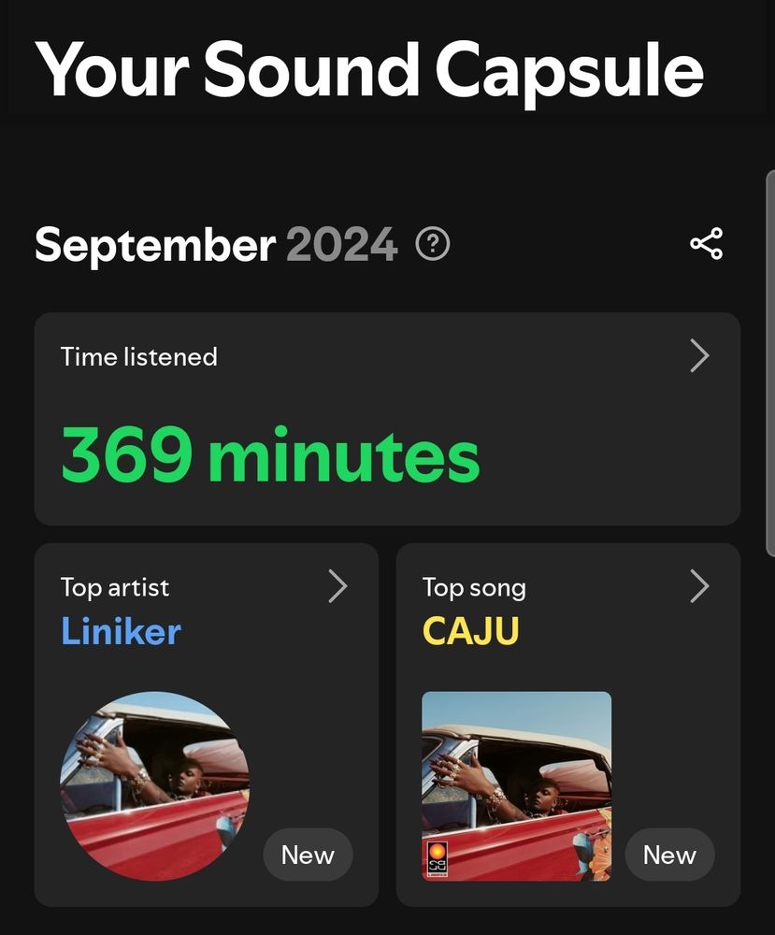This screenshot has height=935, width=775.
Task: Tap the Top artist label
Action: click(115, 588)
